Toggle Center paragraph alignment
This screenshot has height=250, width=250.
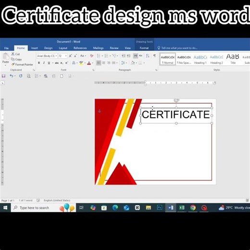coord(104,63)
